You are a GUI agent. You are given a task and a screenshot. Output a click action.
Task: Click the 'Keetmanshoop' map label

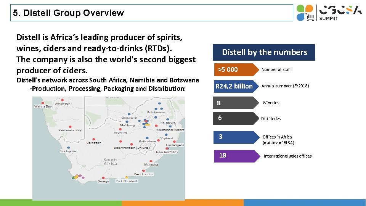coord(70,130)
